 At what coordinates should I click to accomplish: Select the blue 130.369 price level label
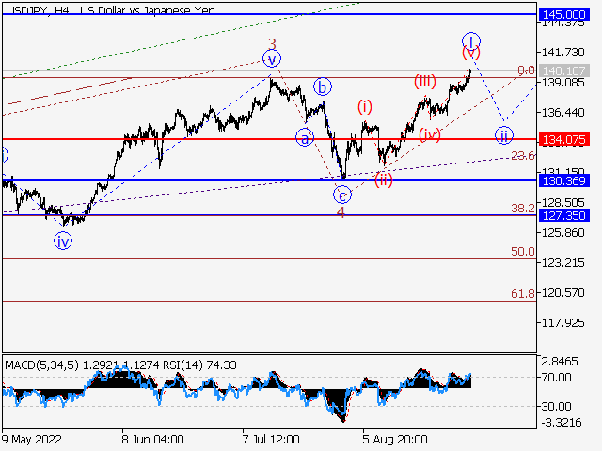click(563, 180)
